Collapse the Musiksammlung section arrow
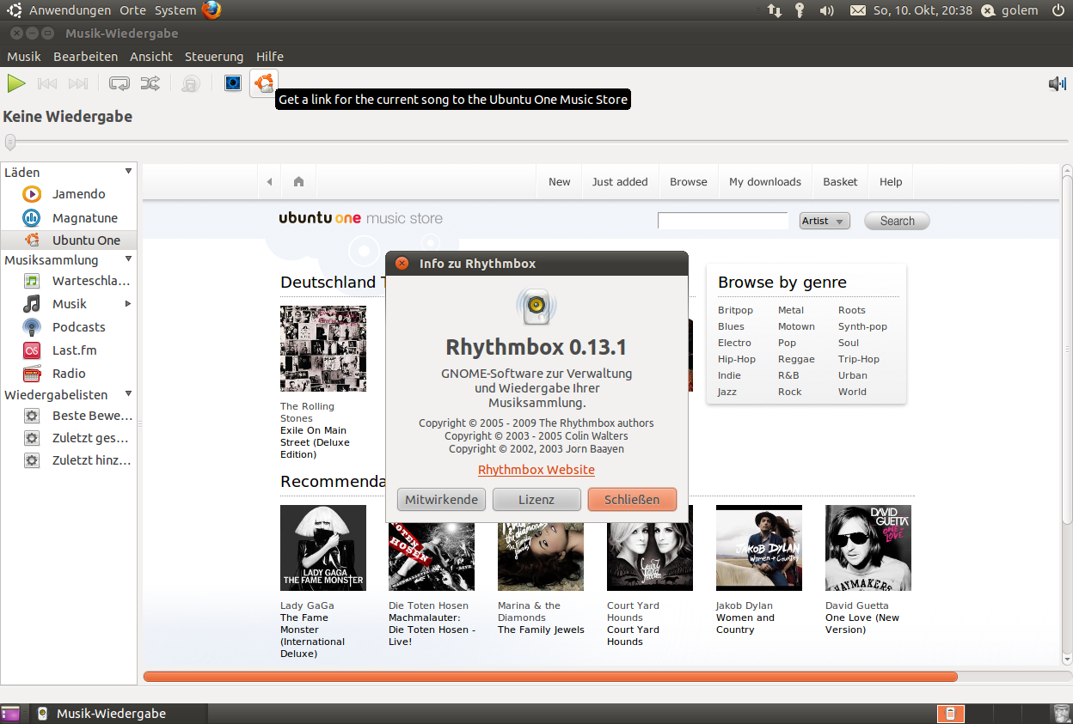 click(129, 259)
